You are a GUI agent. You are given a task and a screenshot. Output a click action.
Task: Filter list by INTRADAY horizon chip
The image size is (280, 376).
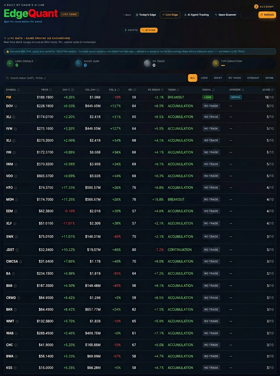pos(252,78)
